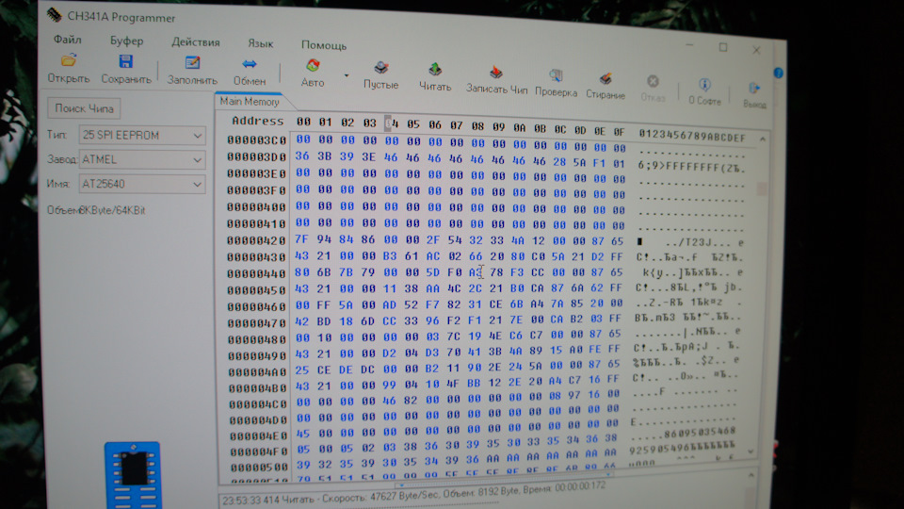Click the Объем 8KByte/64KBit label

(x=96, y=210)
